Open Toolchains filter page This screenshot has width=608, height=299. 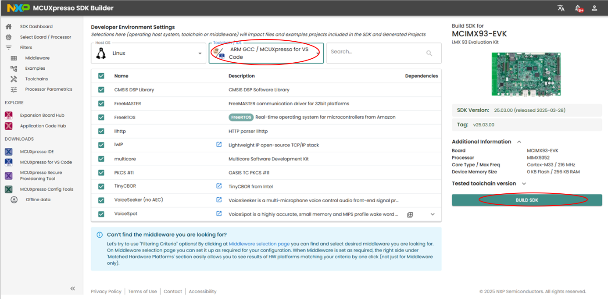pos(36,79)
